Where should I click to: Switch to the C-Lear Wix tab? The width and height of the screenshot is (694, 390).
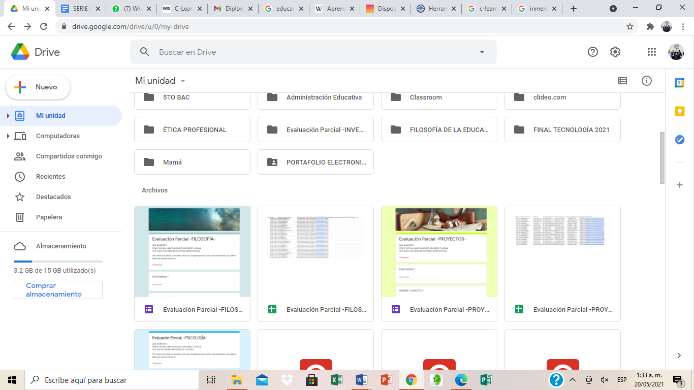click(x=181, y=9)
